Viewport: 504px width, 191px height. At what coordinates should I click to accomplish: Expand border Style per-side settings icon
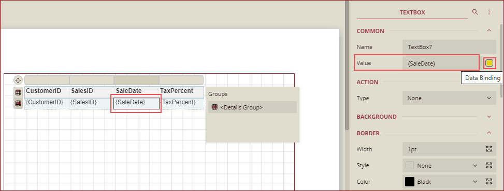pyautogui.click(x=489, y=165)
